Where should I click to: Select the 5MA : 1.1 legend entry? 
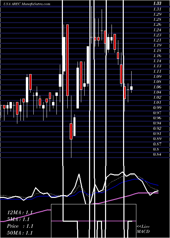click(18, 219)
